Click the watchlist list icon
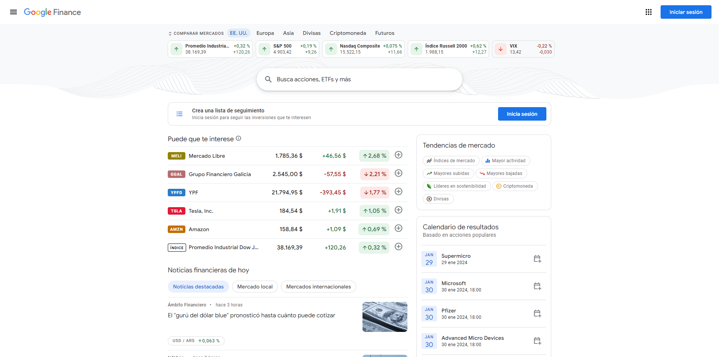719x357 pixels. 179,114
